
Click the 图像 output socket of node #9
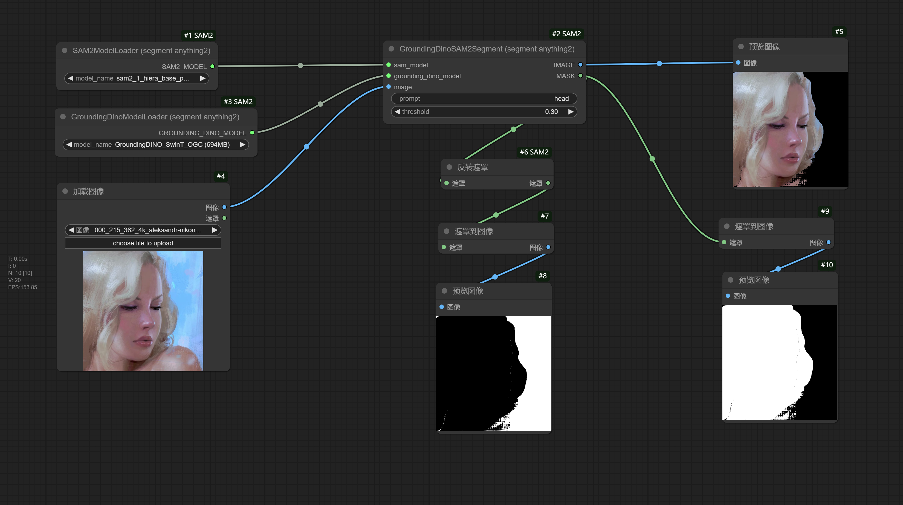pyautogui.click(x=828, y=242)
